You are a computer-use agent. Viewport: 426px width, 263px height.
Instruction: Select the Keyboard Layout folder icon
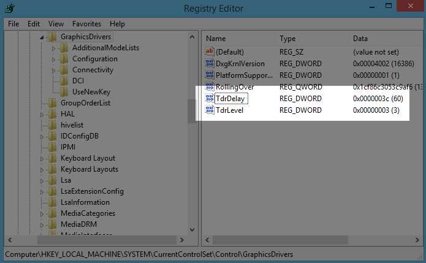[x=53, y=158]
